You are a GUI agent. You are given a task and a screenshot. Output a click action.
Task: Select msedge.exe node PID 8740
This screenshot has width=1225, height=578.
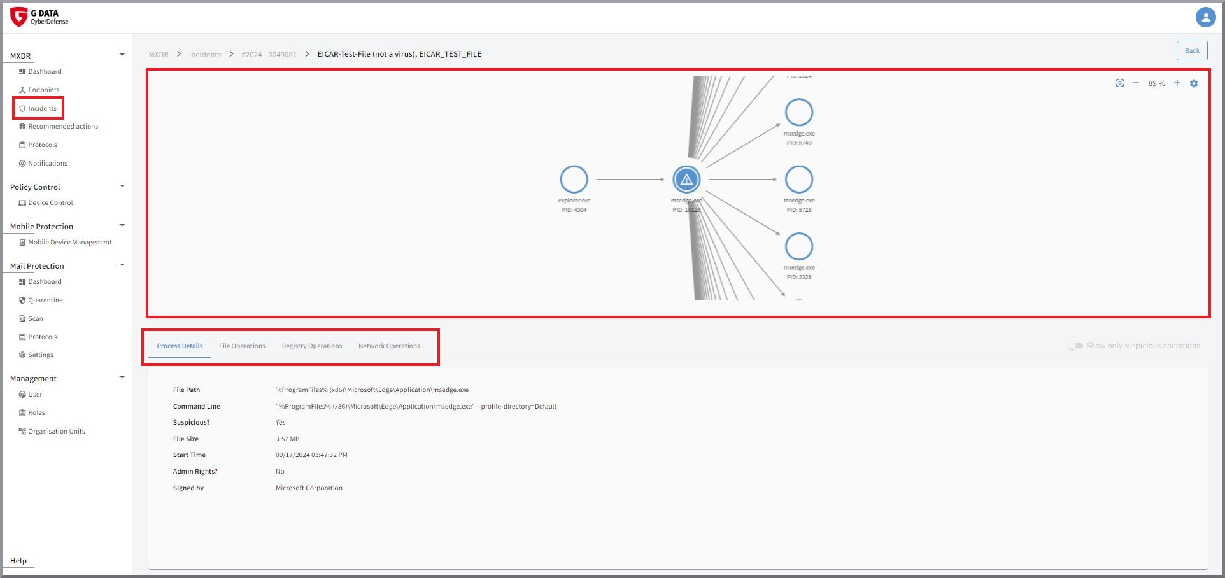[x=799, y=113]
